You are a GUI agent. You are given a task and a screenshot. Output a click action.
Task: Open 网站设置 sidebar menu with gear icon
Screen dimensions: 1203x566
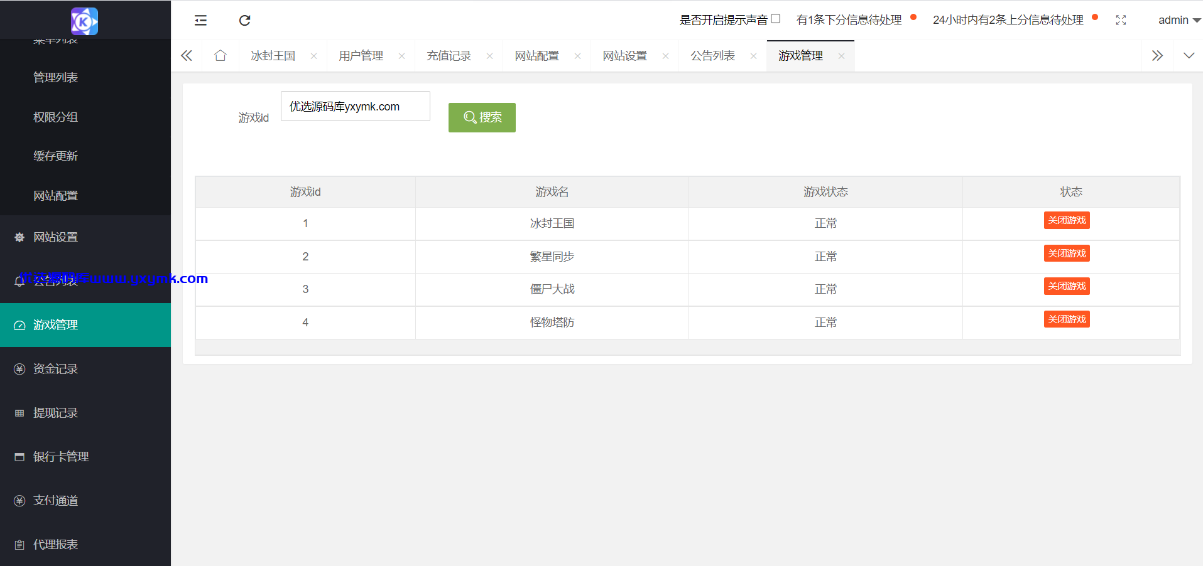click(85, 237)
